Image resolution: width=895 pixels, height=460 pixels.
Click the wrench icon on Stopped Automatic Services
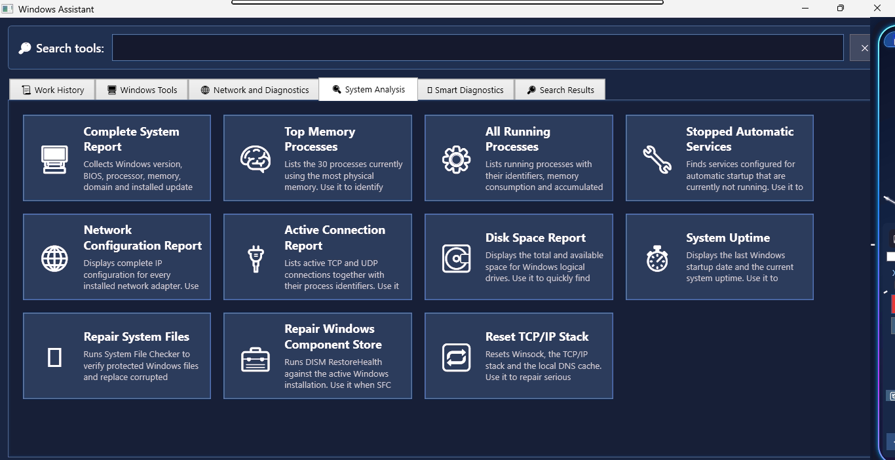tap(657, 159)
